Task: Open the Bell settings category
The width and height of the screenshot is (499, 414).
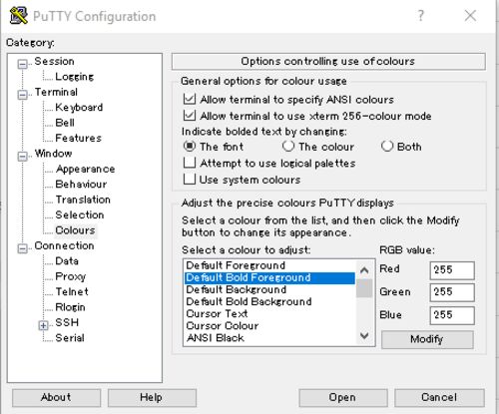Action: (x=65, y=123)
